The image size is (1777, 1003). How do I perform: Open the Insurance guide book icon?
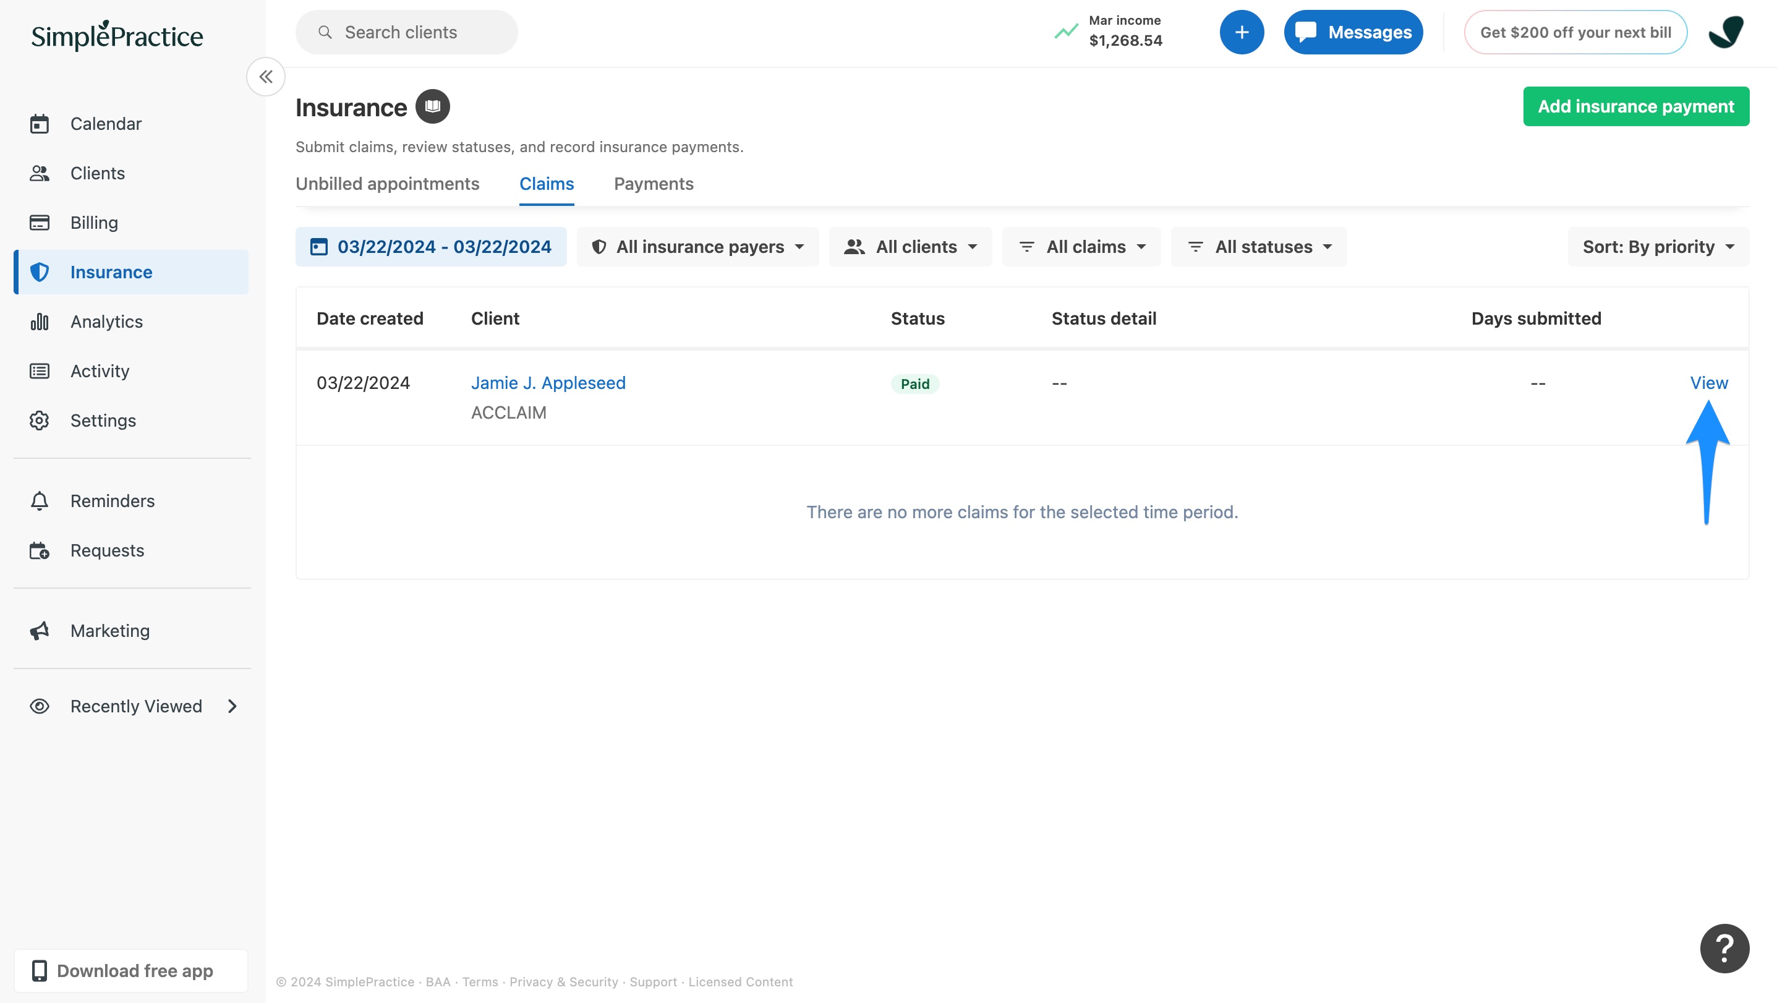(433, 107)
